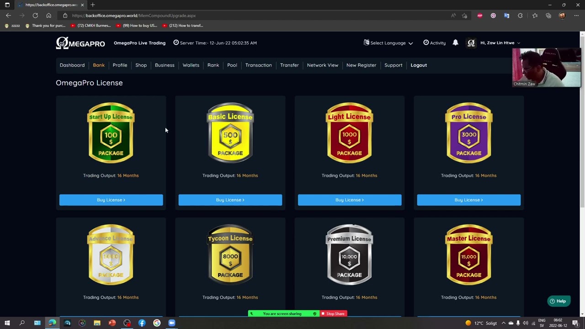This screenshot has width=585, height=329.
Task: Go to browser Home page
Action: coord(48,16)
